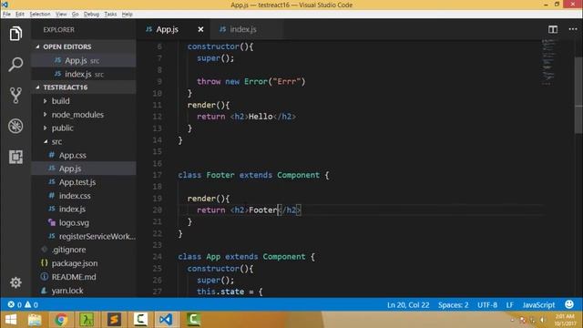Open registerServiceWorker file in tree

pos(84,236)
